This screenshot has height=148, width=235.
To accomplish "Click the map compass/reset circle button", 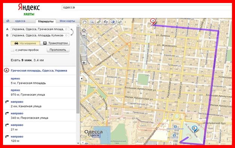I will [84, 30].
